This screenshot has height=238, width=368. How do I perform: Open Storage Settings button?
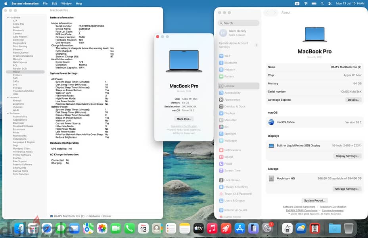tap(347, 189)
